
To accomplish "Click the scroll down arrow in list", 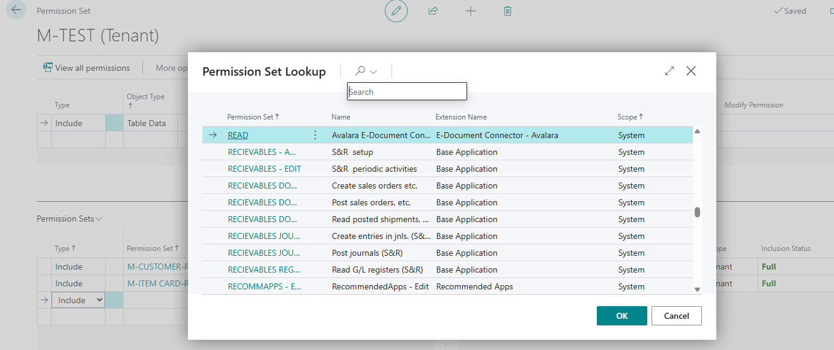I will click(x=697, y=289).
